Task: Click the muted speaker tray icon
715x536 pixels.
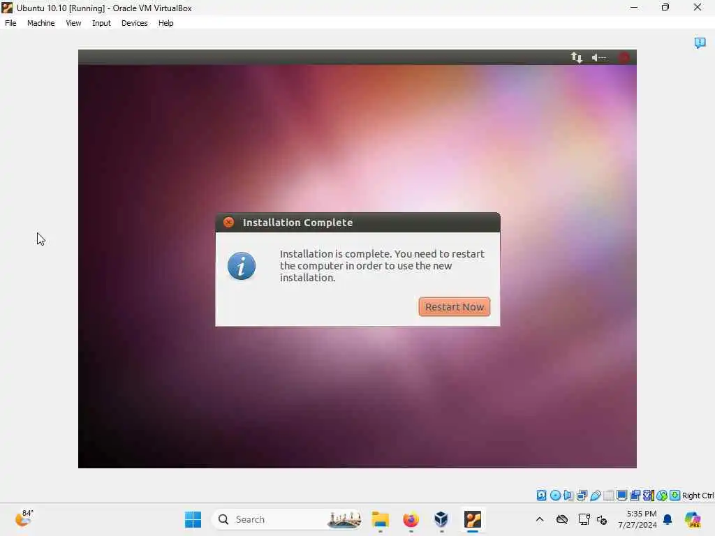Action: (x=602, y=519)
